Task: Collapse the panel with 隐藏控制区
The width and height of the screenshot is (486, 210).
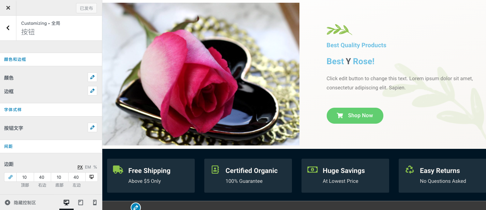Action: click(x=20, y=203)
